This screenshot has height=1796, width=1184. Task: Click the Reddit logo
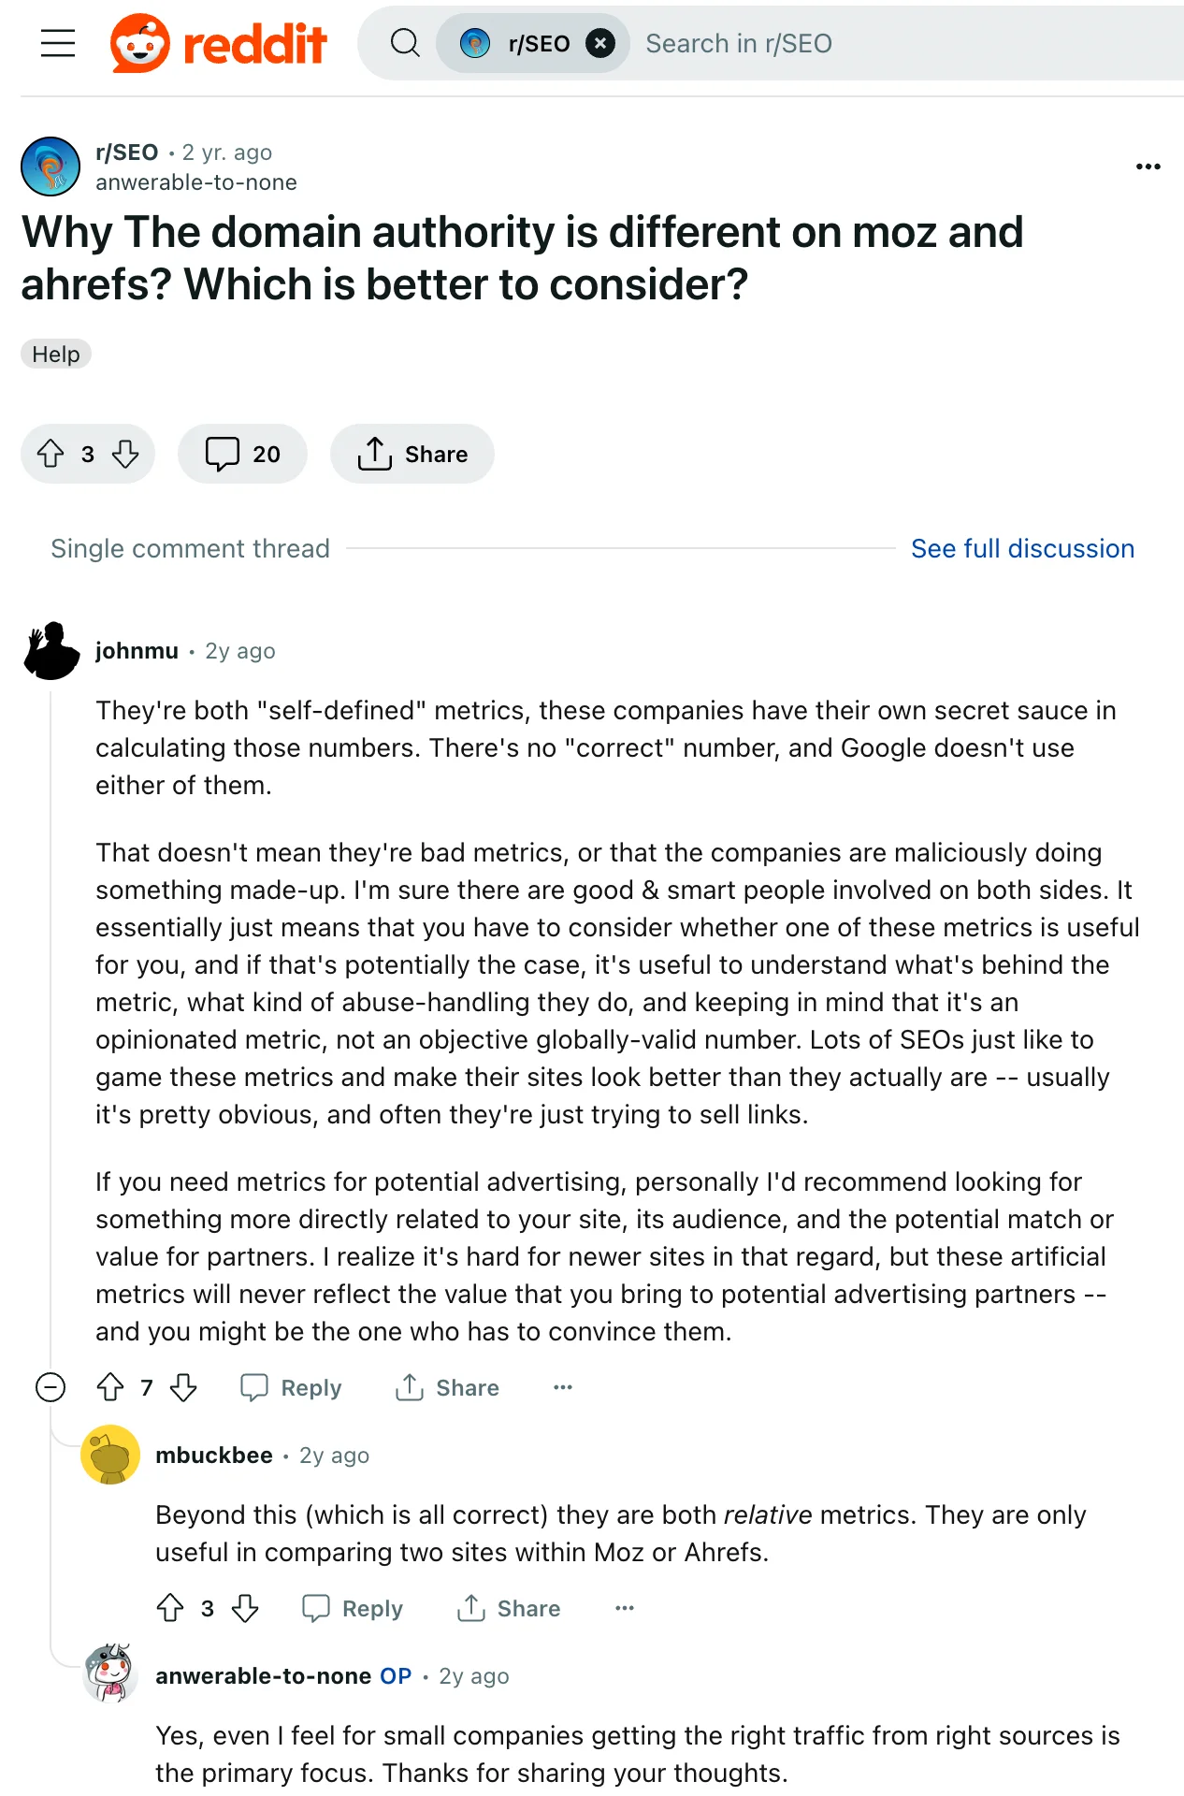click(x=219, y=42)
